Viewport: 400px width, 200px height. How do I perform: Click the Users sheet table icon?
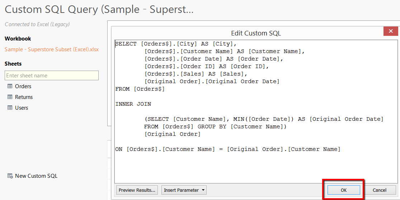coord(10,108)
